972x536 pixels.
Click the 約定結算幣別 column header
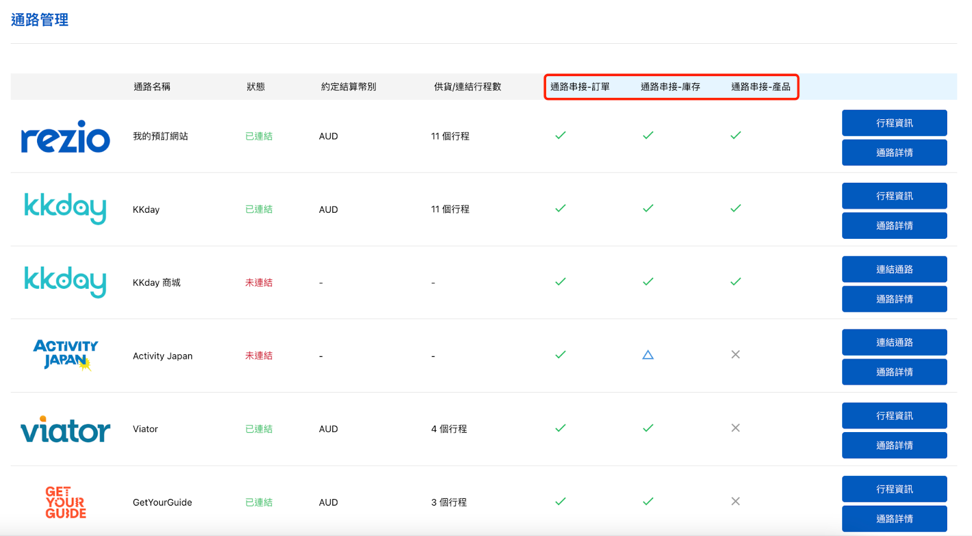[x=349, y=87]
